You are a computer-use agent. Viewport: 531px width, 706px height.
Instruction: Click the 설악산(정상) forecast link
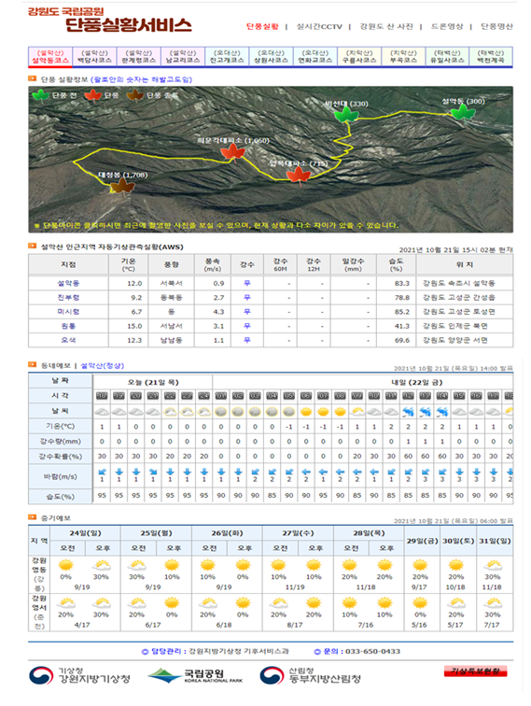tap(102, 366)
